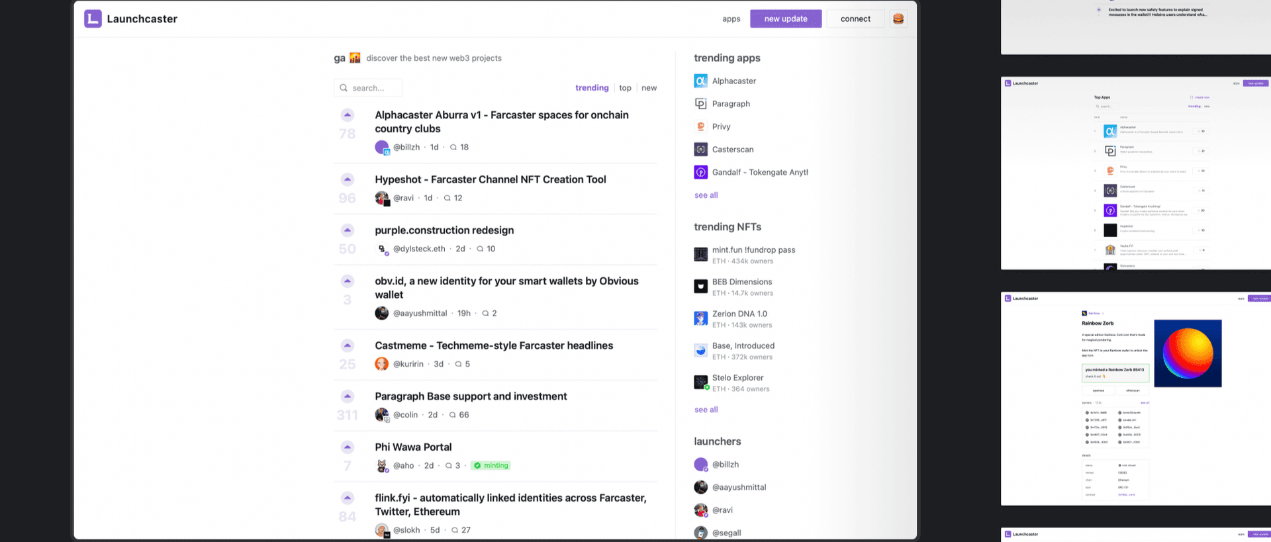The width and height of the screenshot is (1271, 542).
Task: Upvote Hypeshot NFT Creation Tool post
Action: click(348, 179)
